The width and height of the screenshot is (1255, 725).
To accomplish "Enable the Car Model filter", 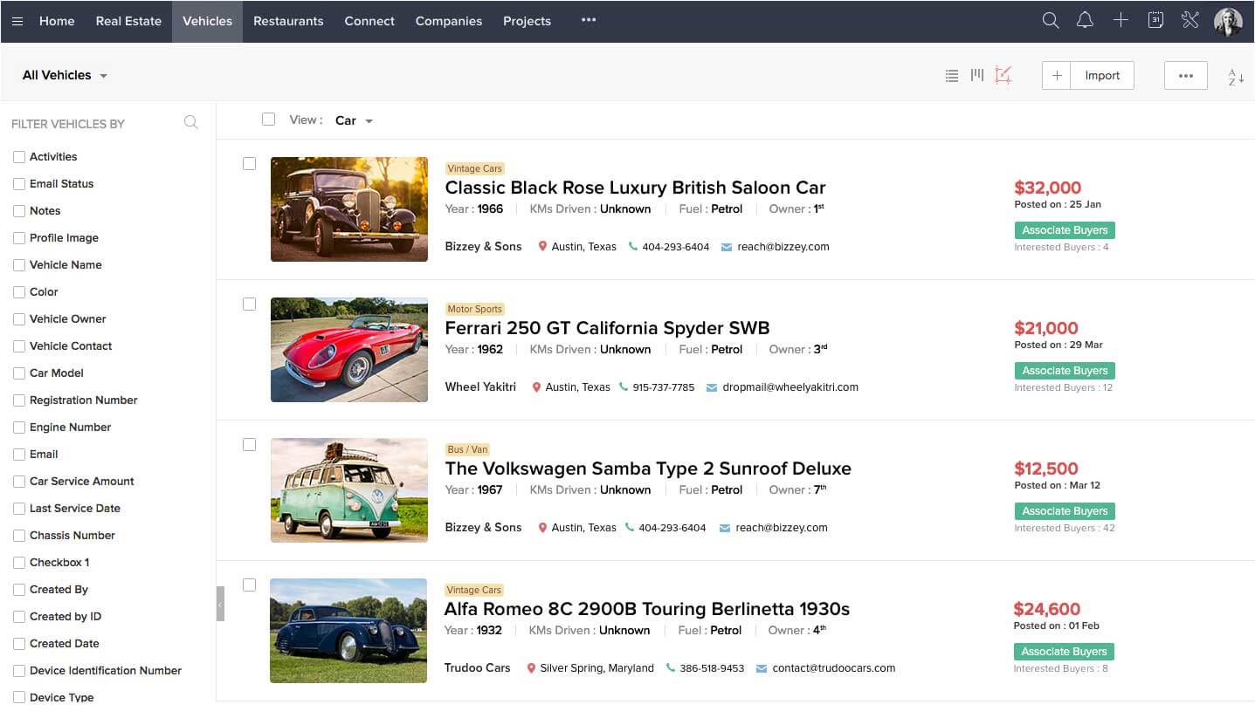I will click(x=19, y=373).
